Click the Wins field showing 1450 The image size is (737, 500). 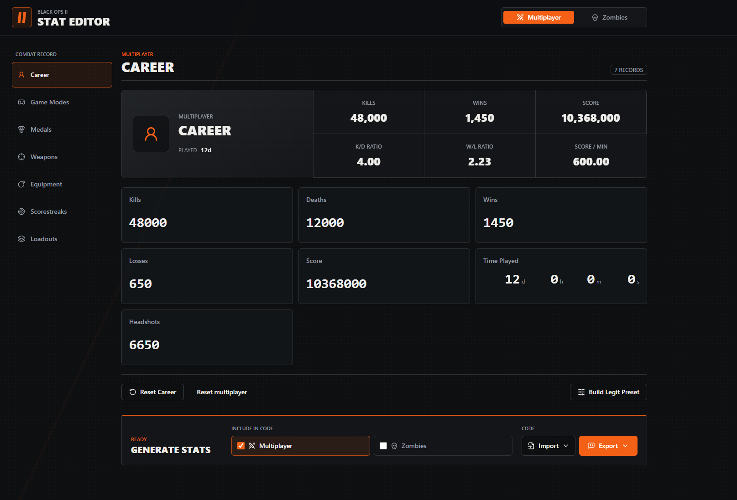(x=561, y=223)
